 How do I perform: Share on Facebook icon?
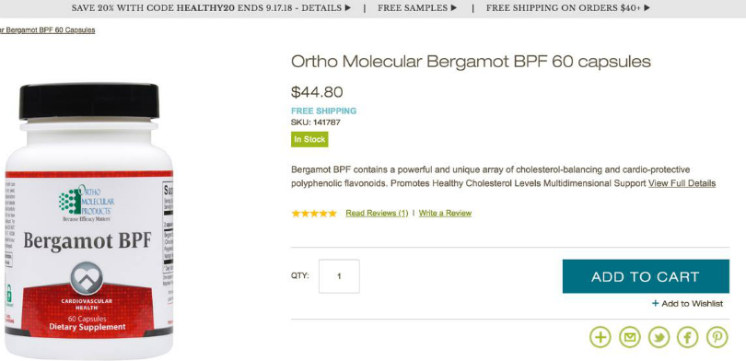click(x=687, y=337)
